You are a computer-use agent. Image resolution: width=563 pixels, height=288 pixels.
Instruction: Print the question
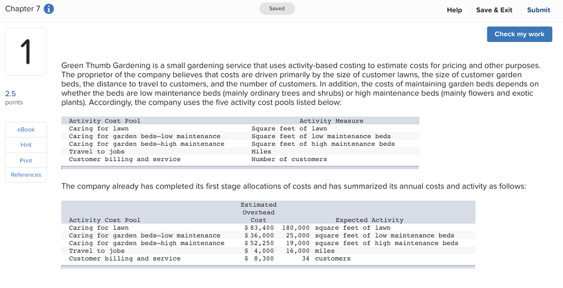tap(26, 160)
